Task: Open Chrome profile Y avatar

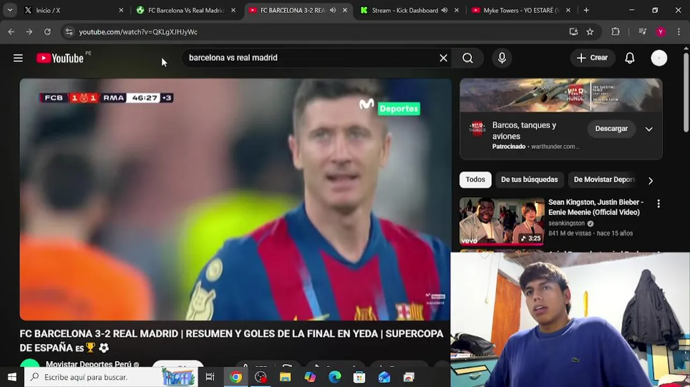Action: point(660,32)
